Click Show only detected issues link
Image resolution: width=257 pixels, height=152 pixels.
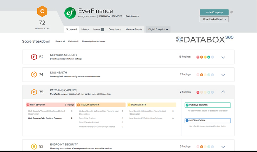(x=94, y=41)
